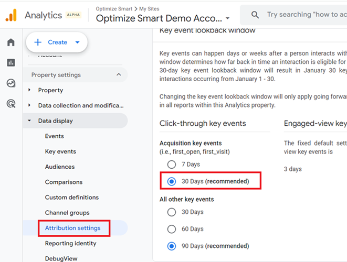Click Optimize Smart breadcrumb link
Image resolution: width=347 pixels, height=262 pixels.
114,9
